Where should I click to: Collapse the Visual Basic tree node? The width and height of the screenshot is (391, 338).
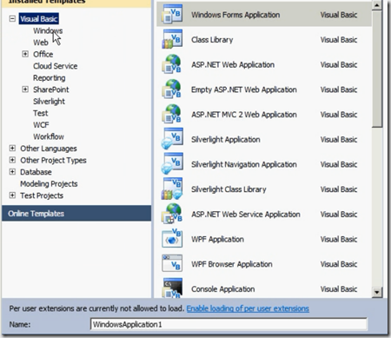click(x=12, y=19)
